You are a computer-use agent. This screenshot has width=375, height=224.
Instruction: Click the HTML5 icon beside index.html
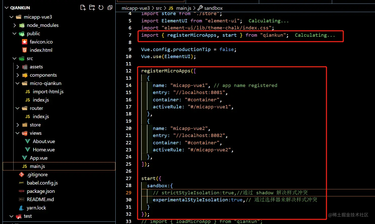tap(24, 50)
